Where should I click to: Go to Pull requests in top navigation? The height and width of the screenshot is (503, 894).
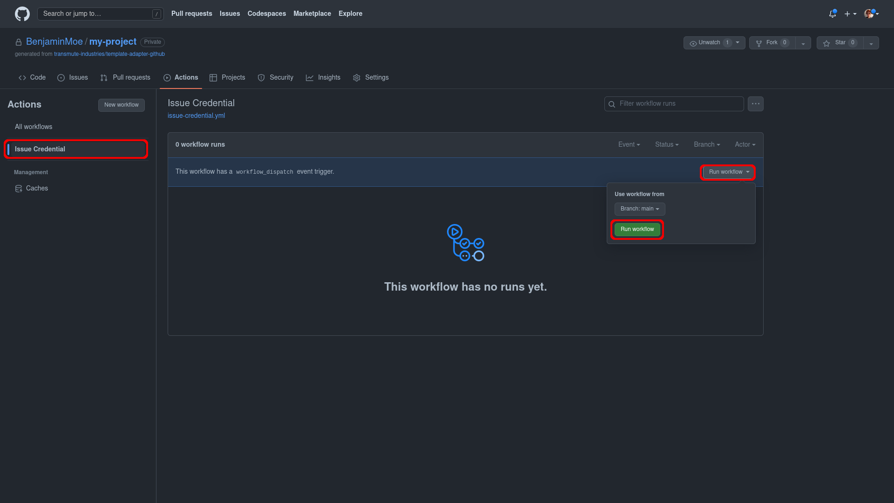click(x=192, y=14)
